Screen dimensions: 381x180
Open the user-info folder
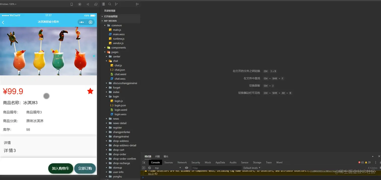(x=118, y=172)
